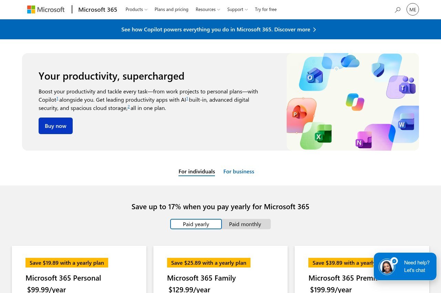The width and height of the screenshot is (441, 293).
Task: Click the Your productivity, supercharged heading
Action: (111, 76)
